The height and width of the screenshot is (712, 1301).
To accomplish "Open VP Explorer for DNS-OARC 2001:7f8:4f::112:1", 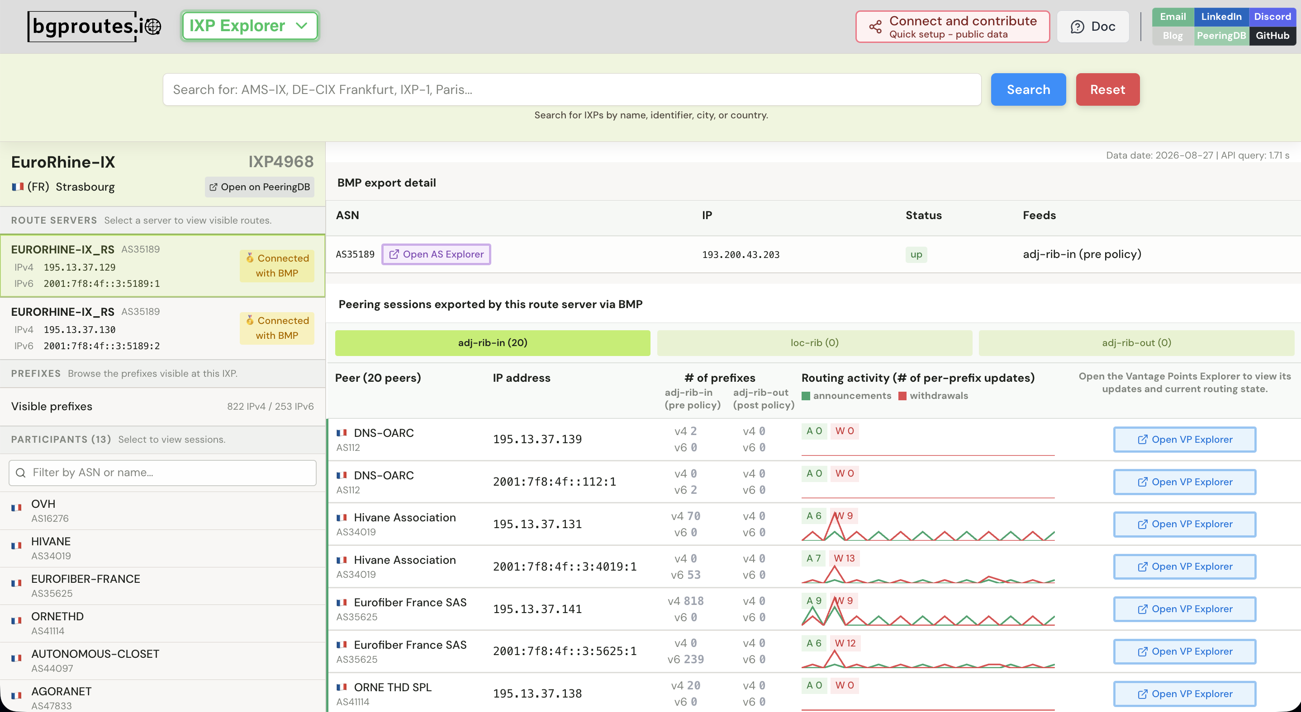I will pyautogui.click(x=1184, y=482).
